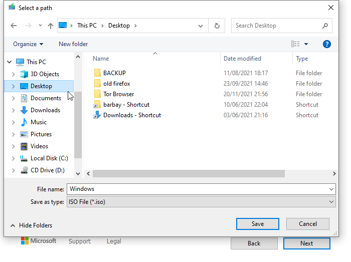Click the New folder command

(x=73, y=44)
